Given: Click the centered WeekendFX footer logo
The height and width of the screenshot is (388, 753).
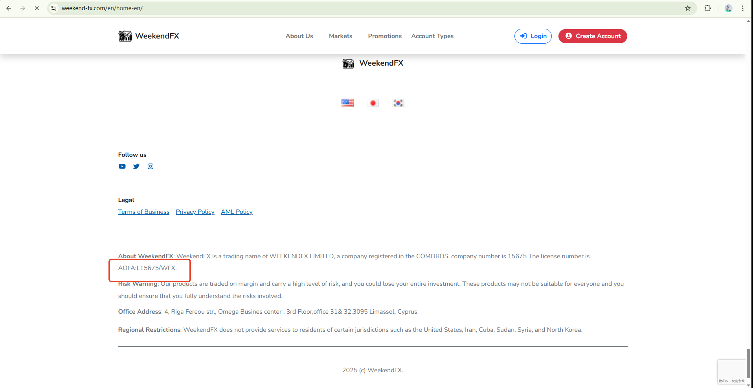Looking at the screenshot, I should coord(373,63).
